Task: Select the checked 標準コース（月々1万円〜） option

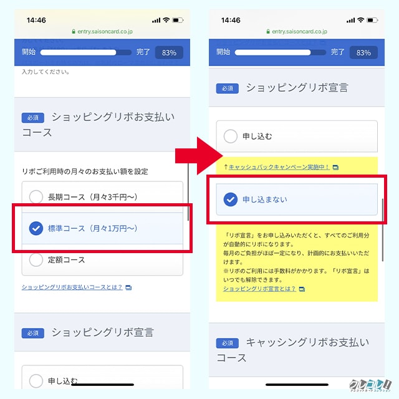Action: (102, 228)
